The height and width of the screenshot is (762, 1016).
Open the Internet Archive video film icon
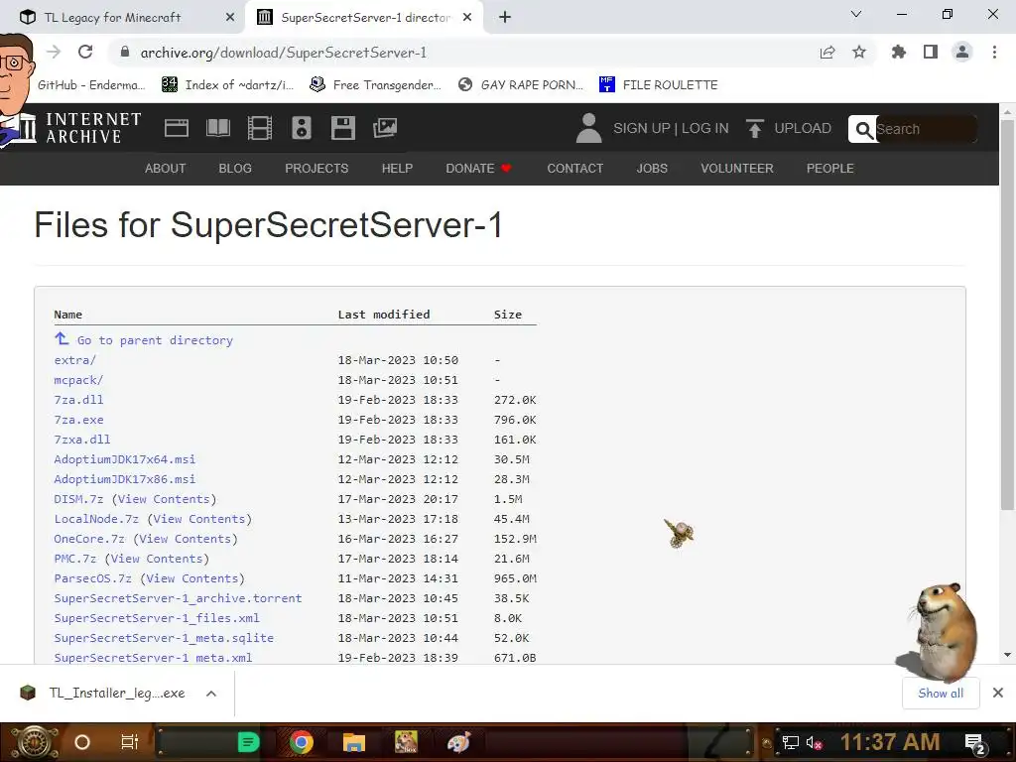click(260, 128)
